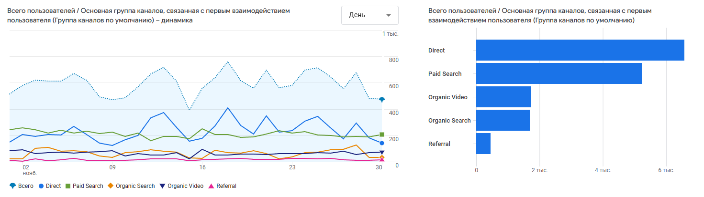The image size is (704, 197).
Task: Click the Organic Search bar
Action: click(503, 120)
